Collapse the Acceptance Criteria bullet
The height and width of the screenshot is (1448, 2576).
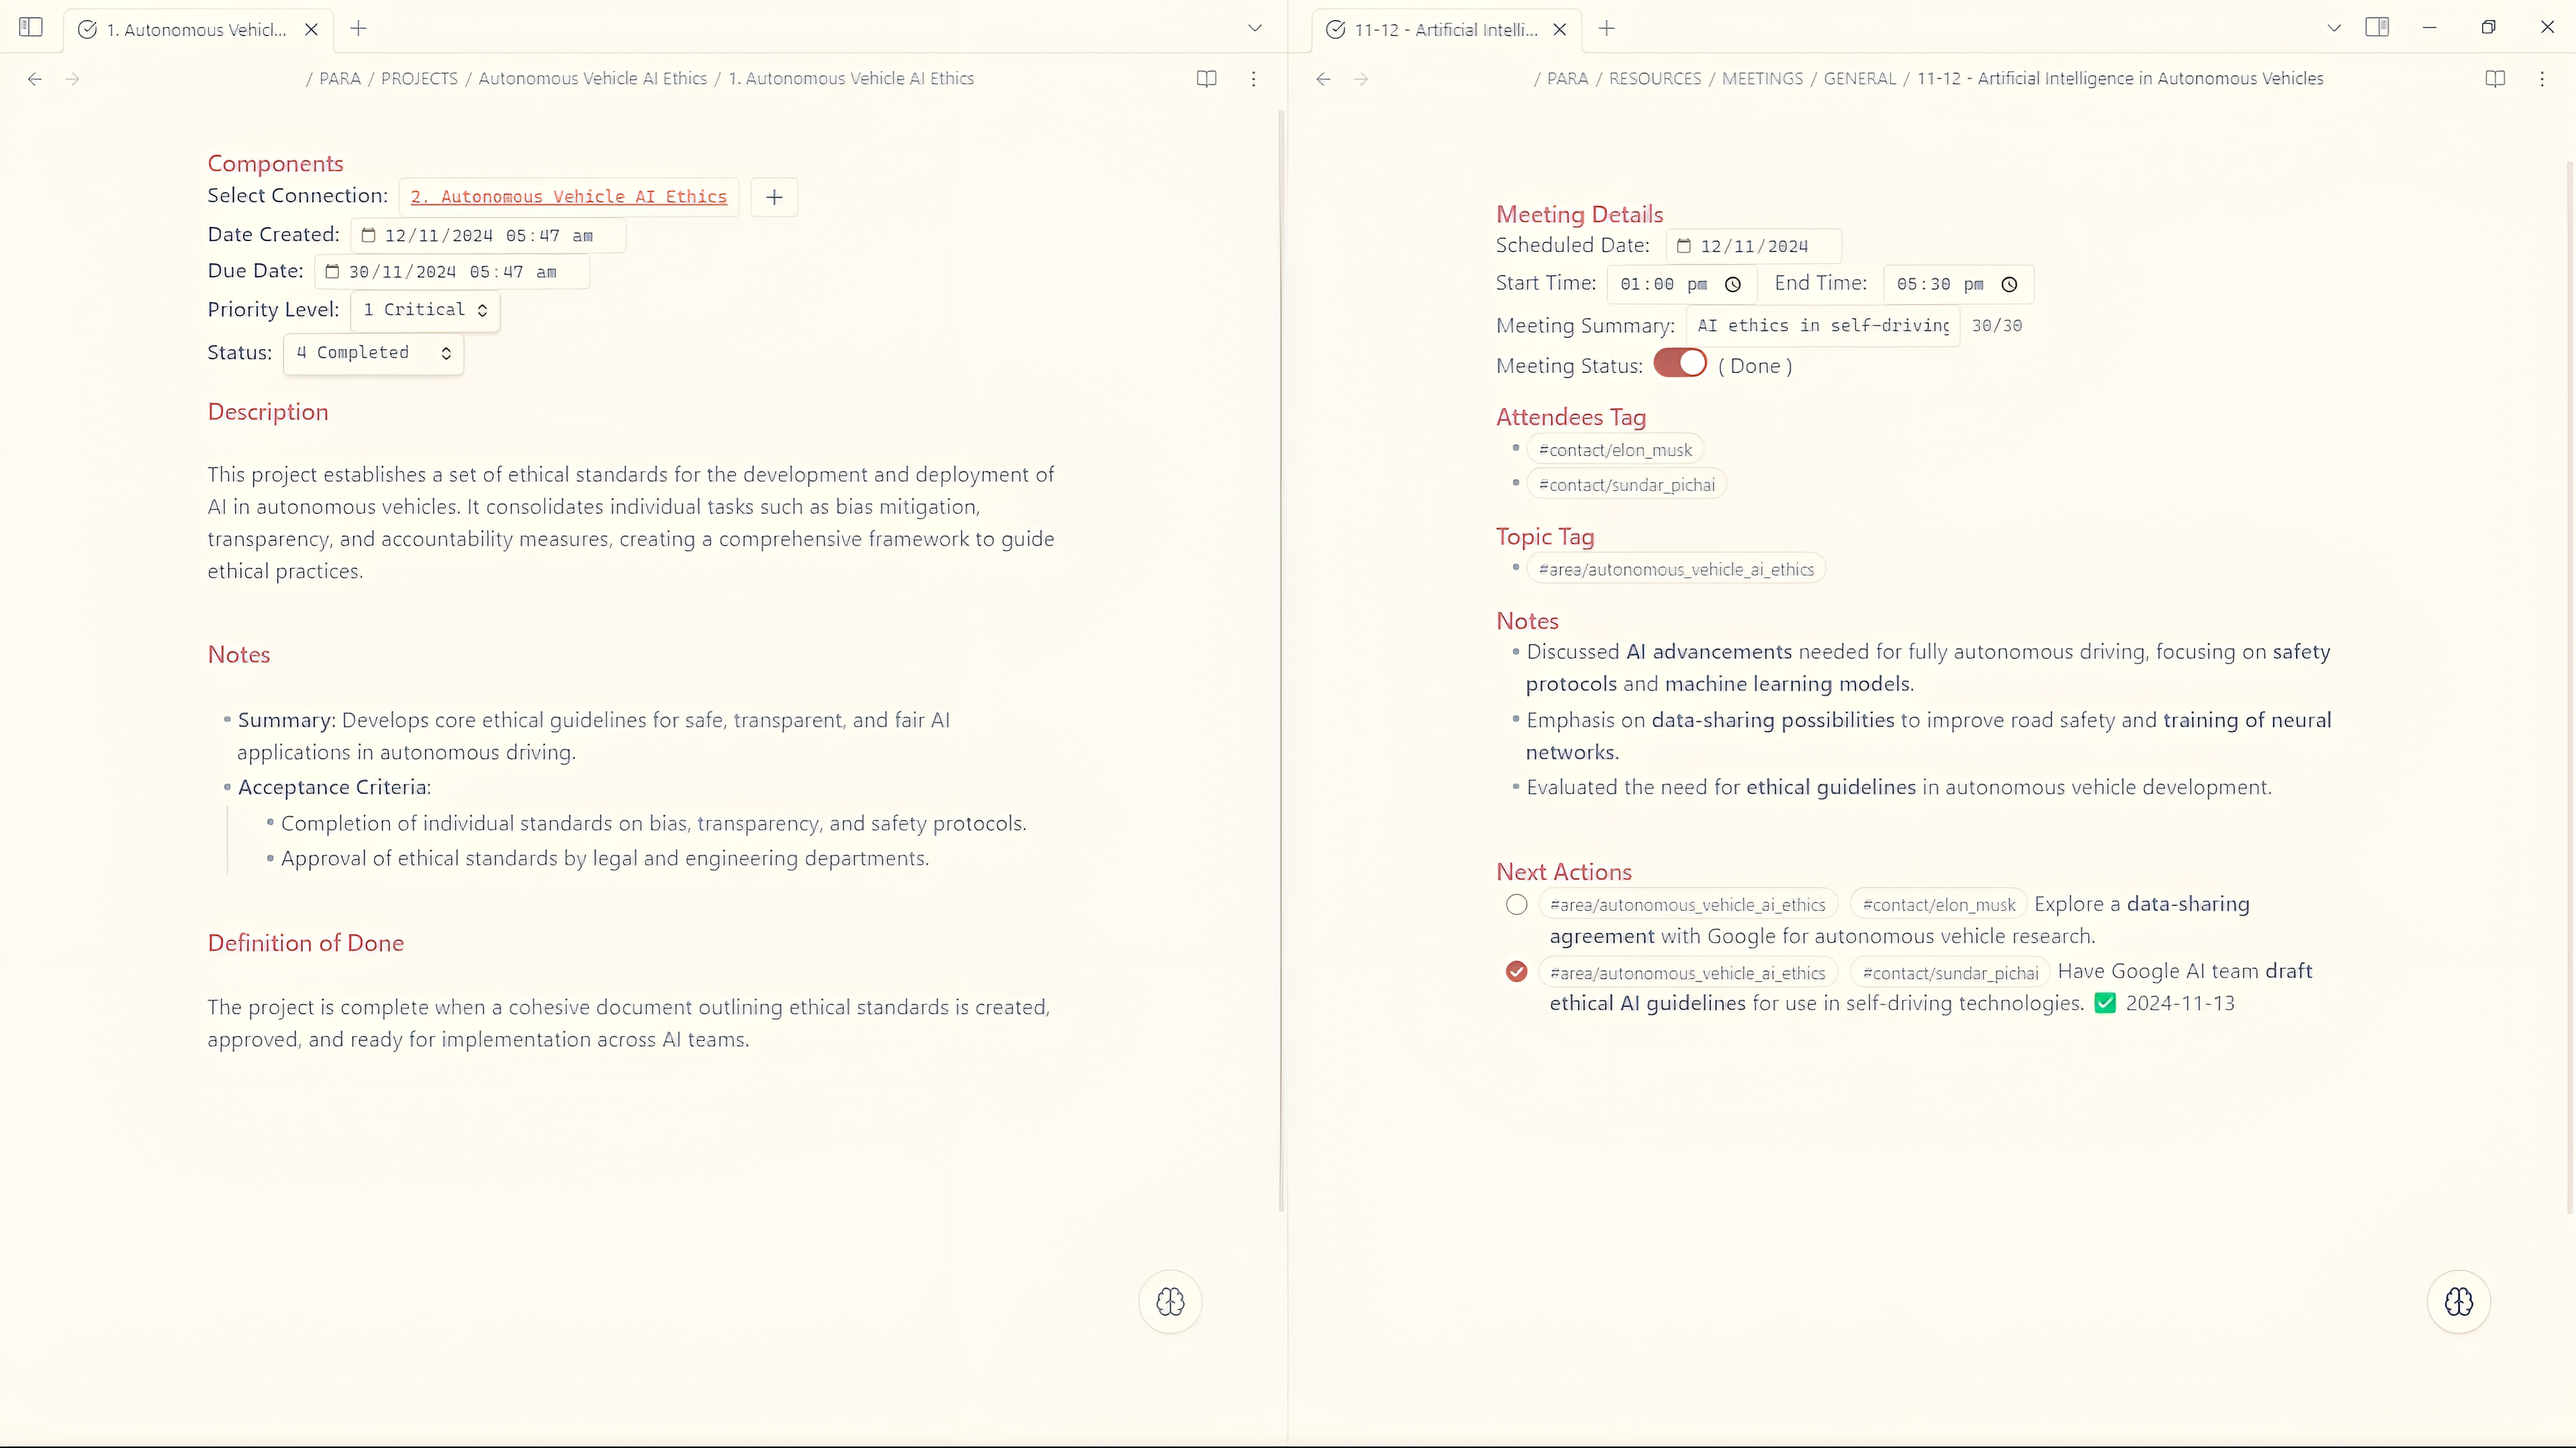(227, 787)
